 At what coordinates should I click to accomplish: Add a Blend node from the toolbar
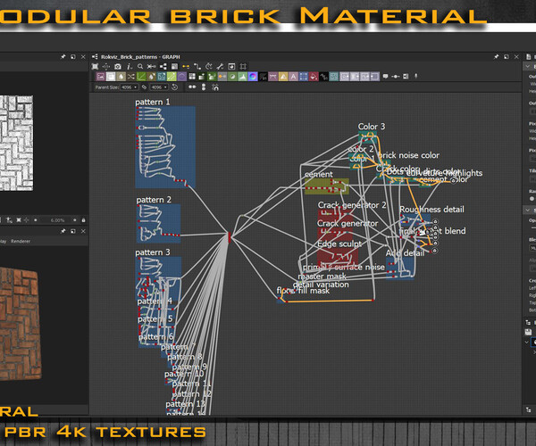pyautogui.click(x=111, y=77)
